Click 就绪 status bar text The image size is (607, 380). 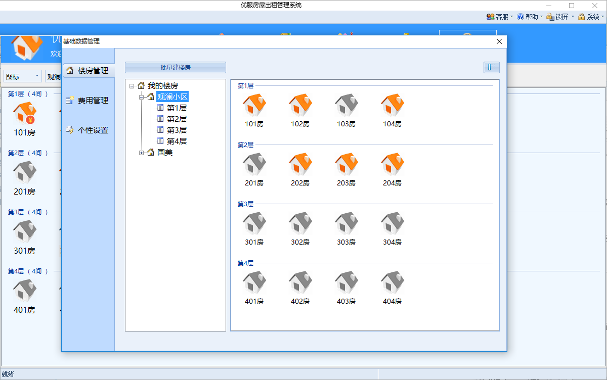8,374
